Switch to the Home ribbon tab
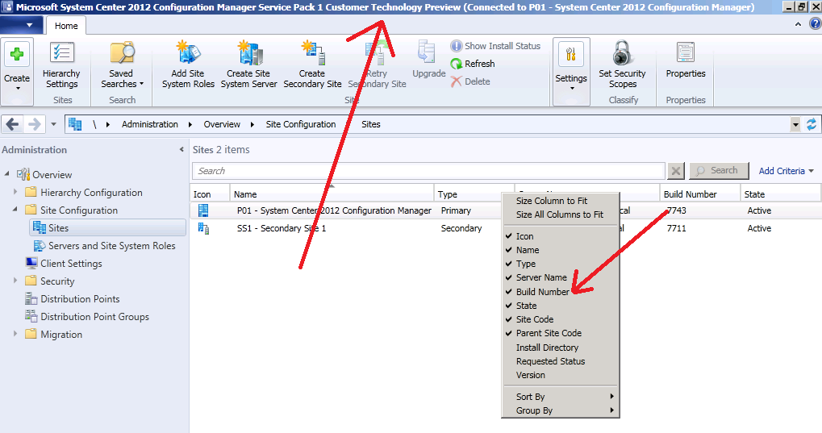The height and width of the screenshot is (433, 822). point(66,26)
